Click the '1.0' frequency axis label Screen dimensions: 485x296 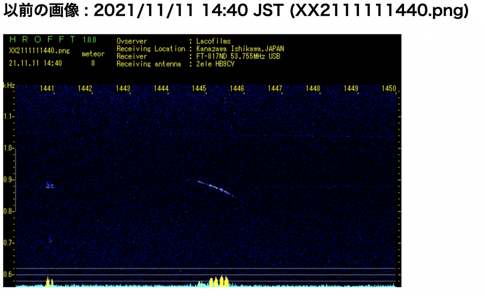pyautogui.click(x=8, y=148)
